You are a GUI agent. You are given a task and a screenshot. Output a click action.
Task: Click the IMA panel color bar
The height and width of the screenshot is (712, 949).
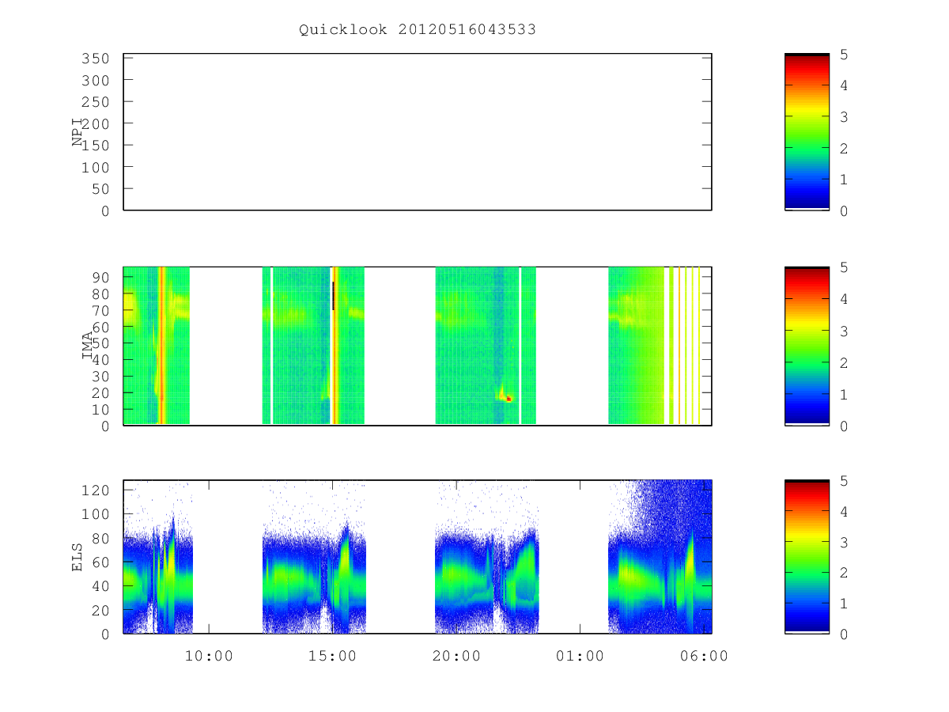click(807, 346)
